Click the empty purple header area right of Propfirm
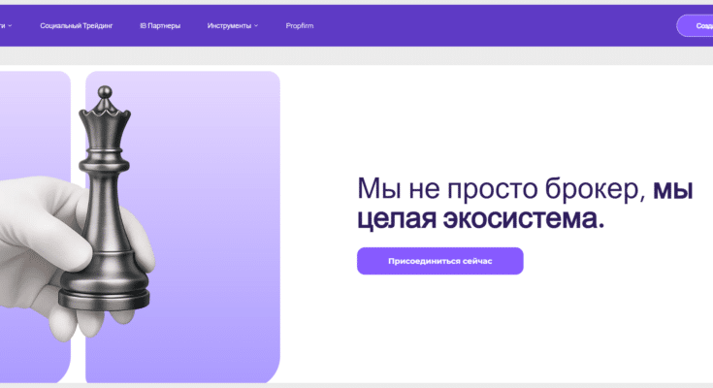 (x=485, y=25)
